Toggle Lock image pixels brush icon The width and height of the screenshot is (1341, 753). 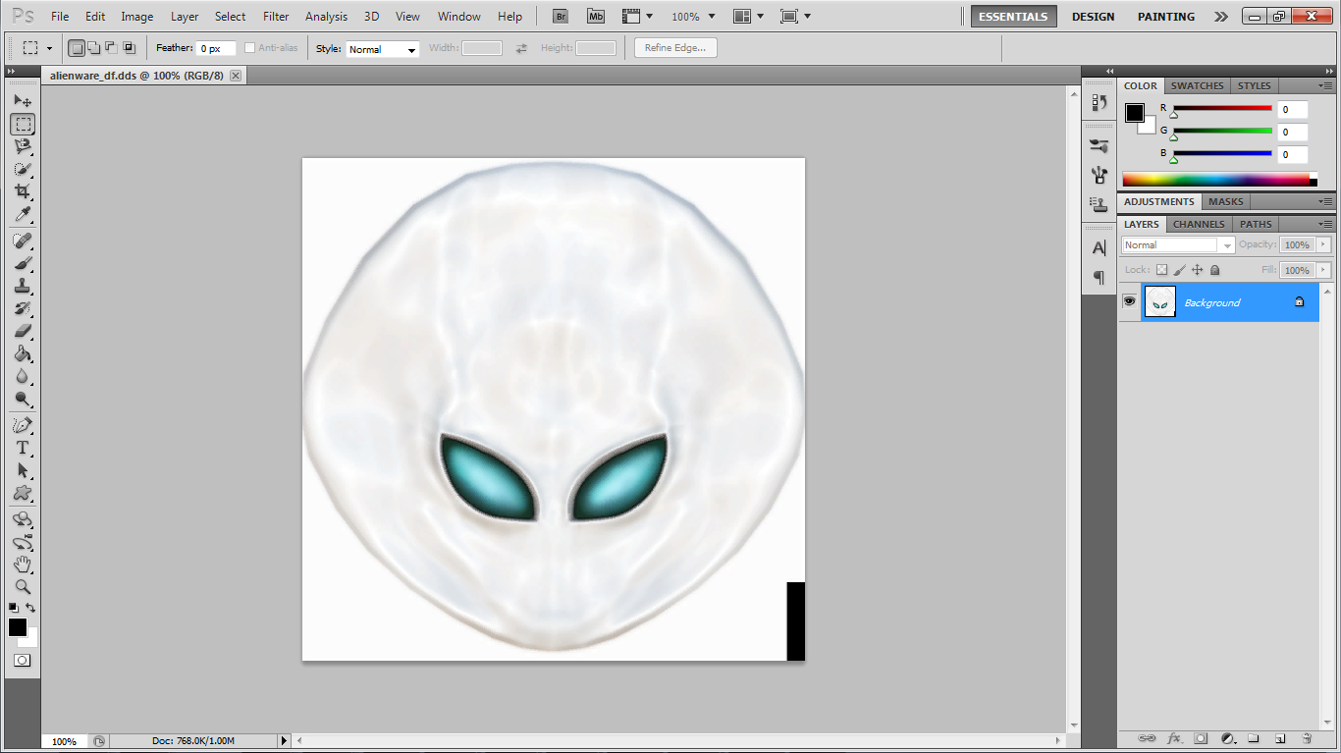(x=1180, y=270)
